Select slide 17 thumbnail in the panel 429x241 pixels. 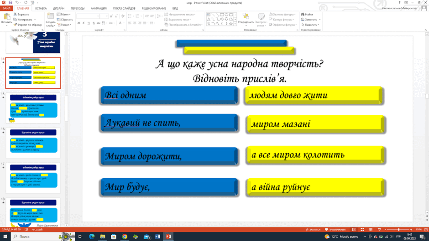[x=33, y=178]
